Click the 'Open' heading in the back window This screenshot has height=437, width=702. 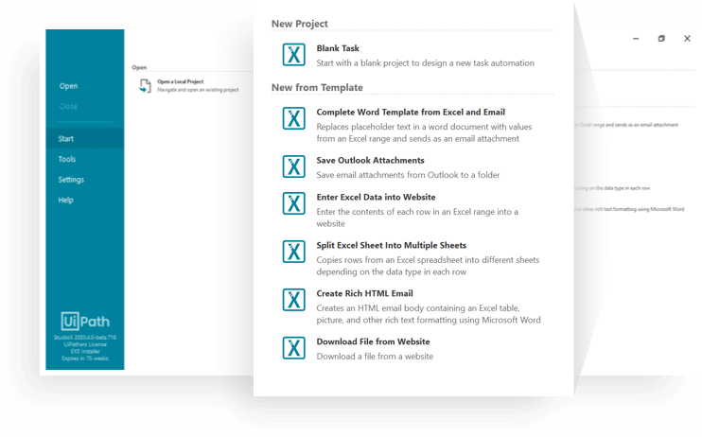[139, 67]
